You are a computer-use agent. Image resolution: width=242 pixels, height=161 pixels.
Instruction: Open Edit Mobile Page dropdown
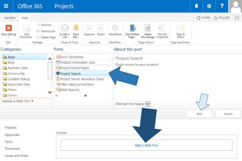click(x=132, y=31)
